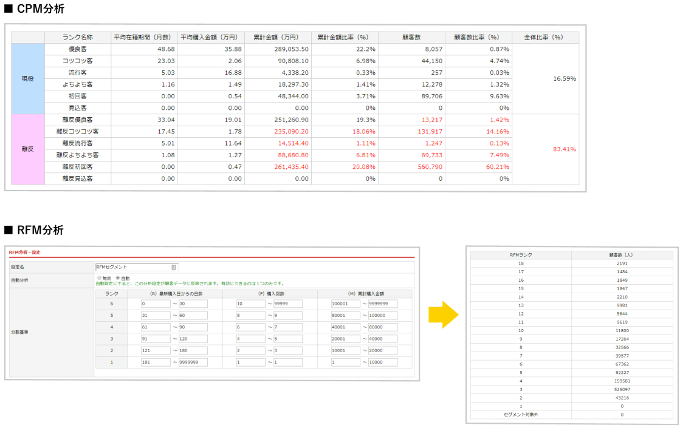Click the 分割基準 label

click(19, 332)
